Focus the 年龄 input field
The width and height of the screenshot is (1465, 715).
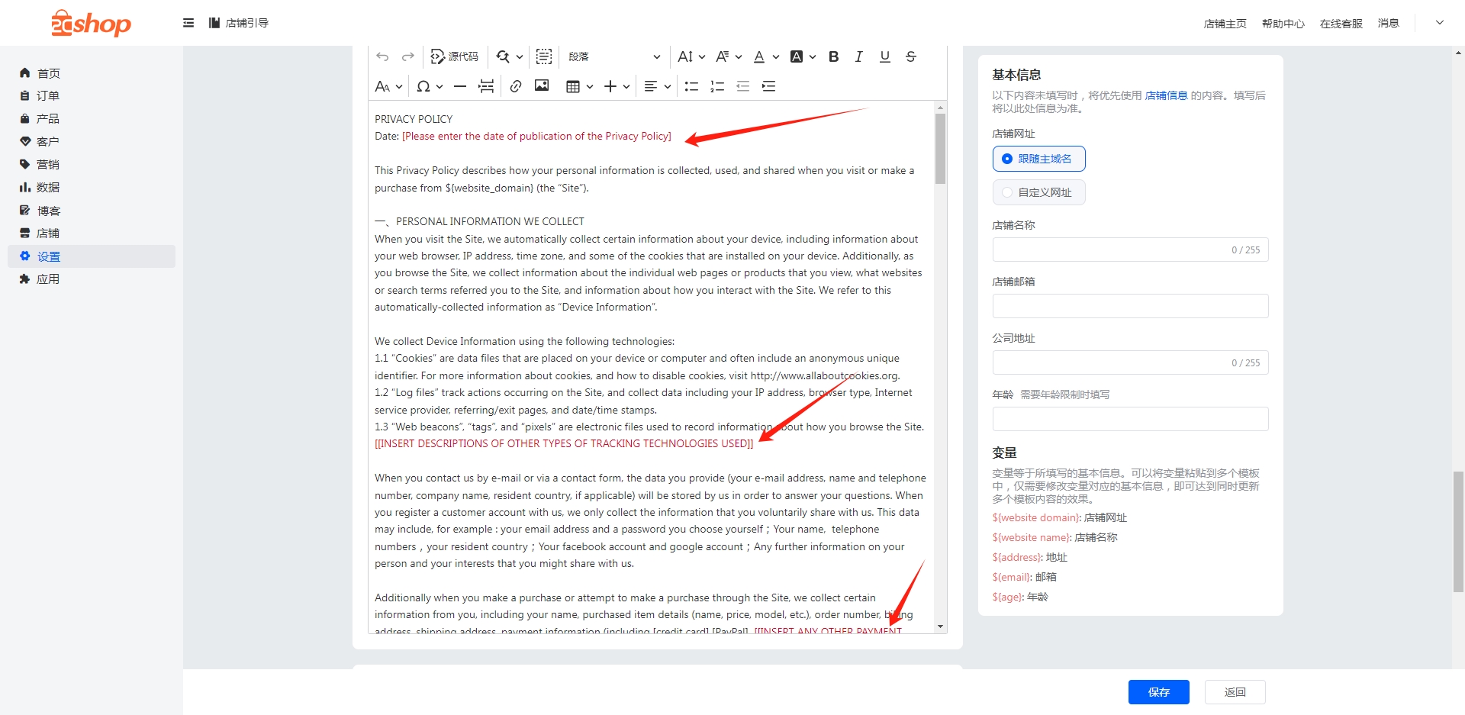click(1130, 419)
